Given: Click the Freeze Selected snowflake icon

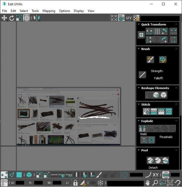Looking at the screenshot, I should [x=100, y=182].
